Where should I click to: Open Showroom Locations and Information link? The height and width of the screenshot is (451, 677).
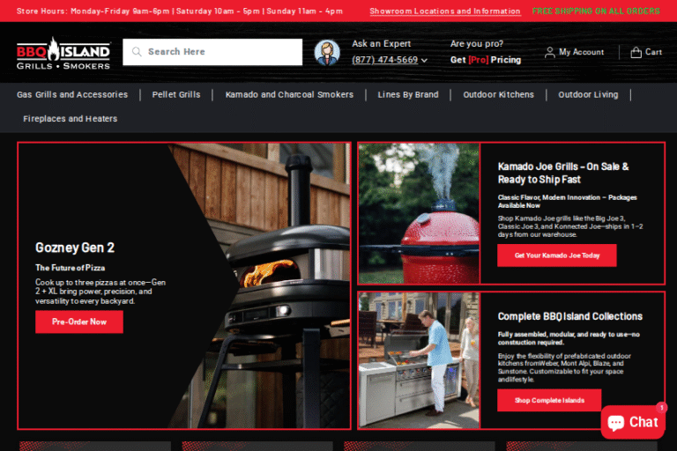[444, 11]
